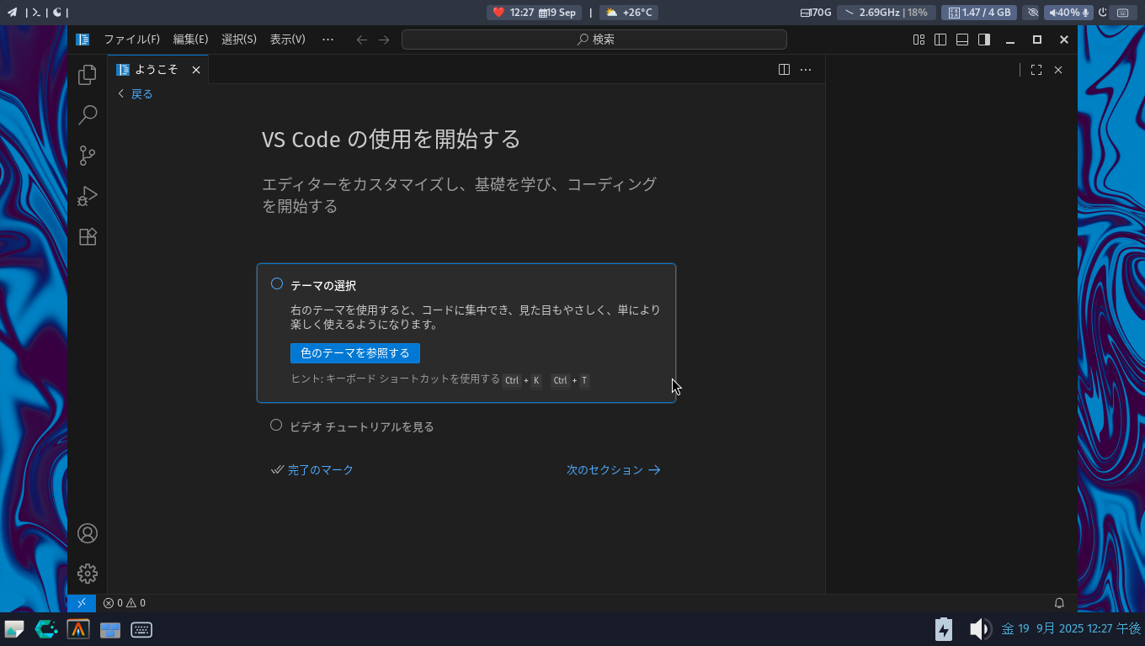Open the Extensions view

pyautogui.click(x=87, y=236)
